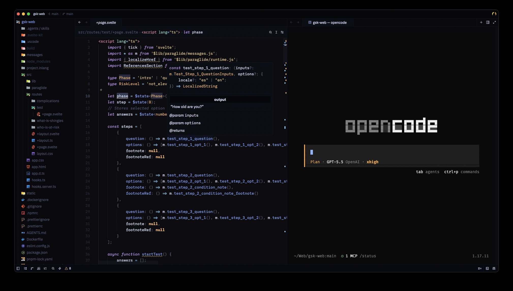This screenshot has height=291, width=513.
Task: Click 'xhigh' reasoning label in opencode
Action: tap(372, 162)
